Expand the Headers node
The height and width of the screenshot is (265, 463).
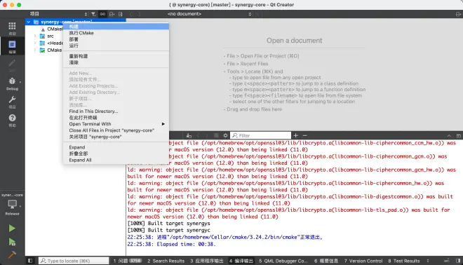(x=35, y=43)
